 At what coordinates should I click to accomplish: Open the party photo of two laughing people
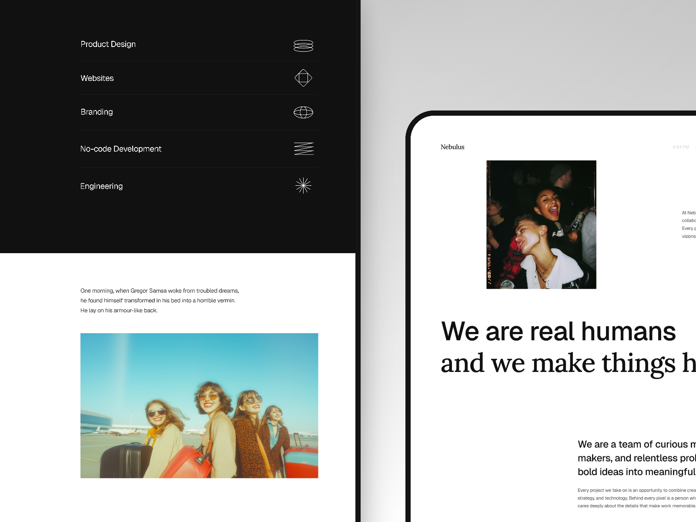tap(541, 224)
